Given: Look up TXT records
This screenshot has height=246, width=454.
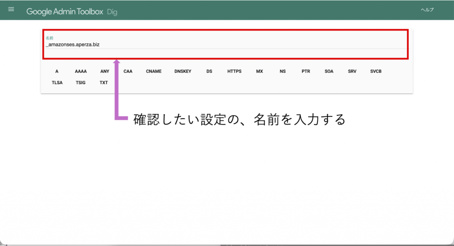Looking at the screenshot, I should (x=104, y=83).
